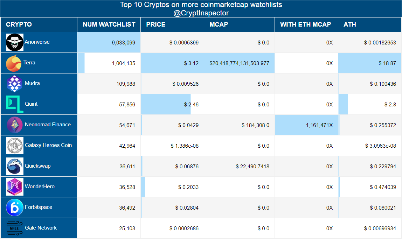Click the 36,492 watchlist count
Image resolution: width=402 pixels, height=239 pixels.
point(127,208)
